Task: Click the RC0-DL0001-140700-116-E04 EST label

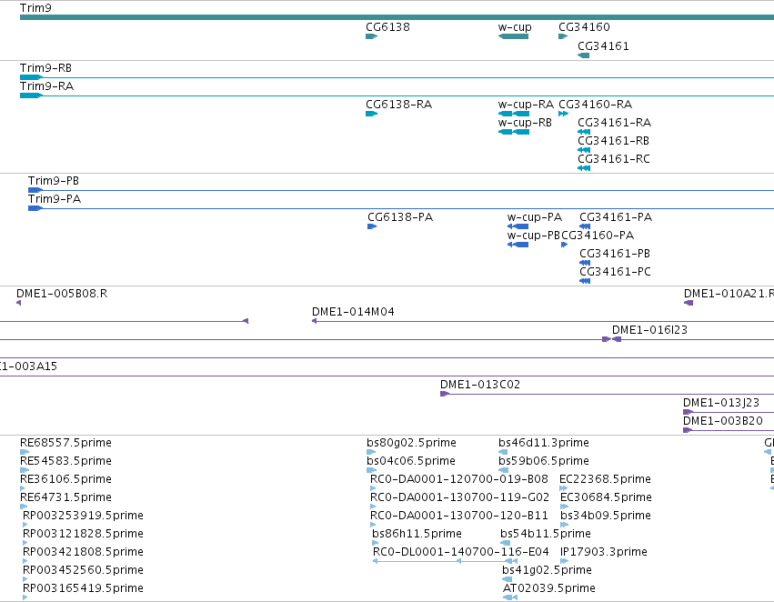Action: click(461, 552)
